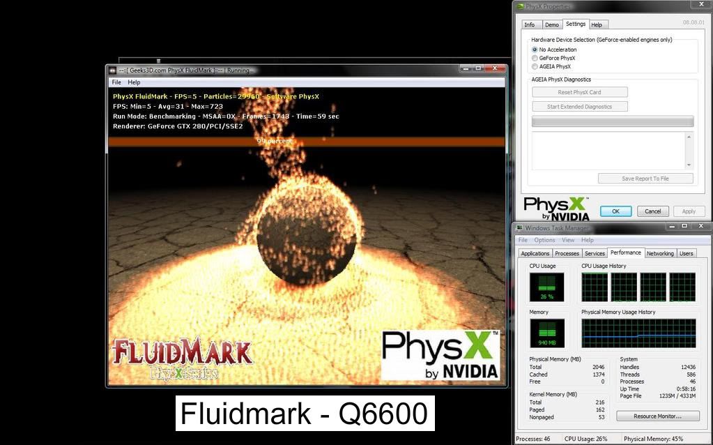
Task: Confirm PhysX settings with OK
Action: [x=615, y=211]
